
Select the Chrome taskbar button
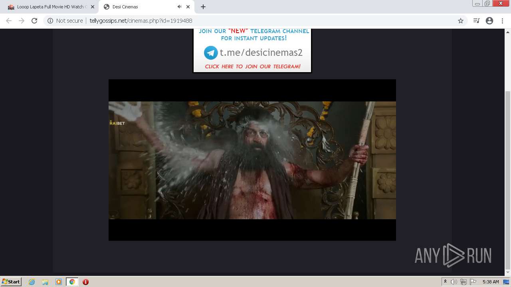click(x=72, y=282)
